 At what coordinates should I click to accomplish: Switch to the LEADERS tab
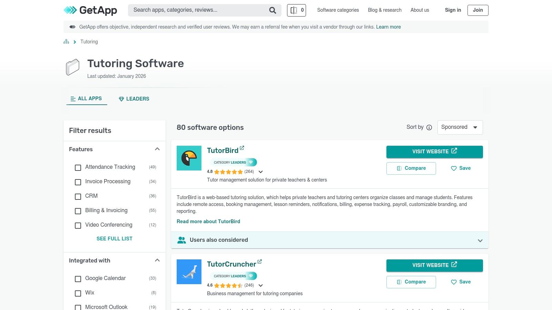tap(134, 99)
